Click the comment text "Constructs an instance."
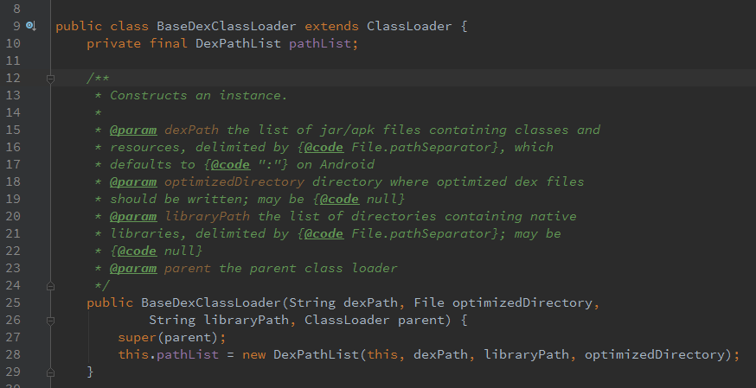This screenshot has width=756, height=388. pos(199,95)
